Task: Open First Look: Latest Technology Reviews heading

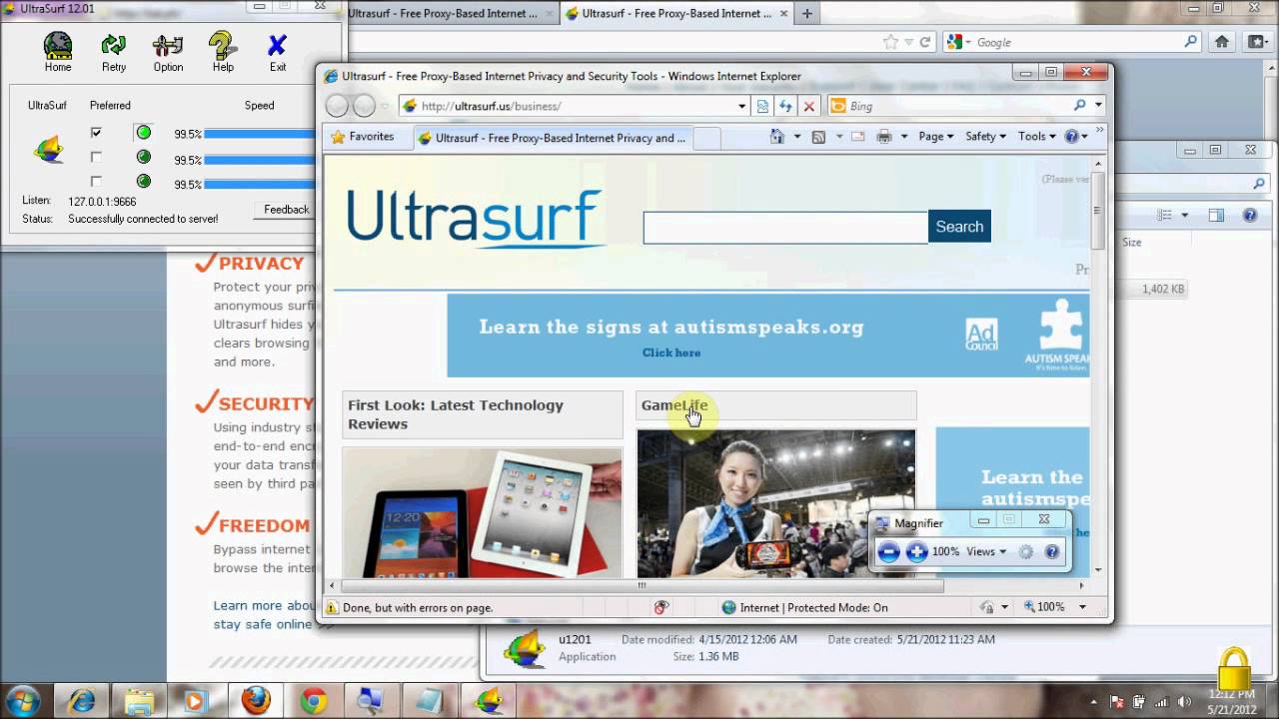Action: pyautogui.click(x=456, y=414)
